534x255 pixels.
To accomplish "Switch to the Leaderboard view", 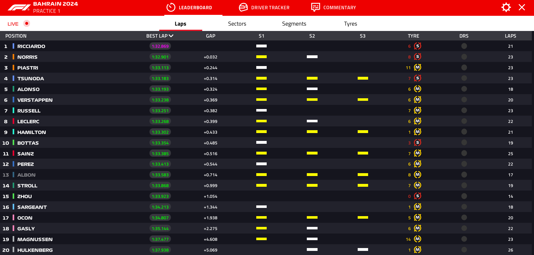I will point(189,8).
